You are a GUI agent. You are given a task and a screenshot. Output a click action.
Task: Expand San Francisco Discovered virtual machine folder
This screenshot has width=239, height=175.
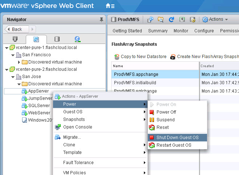point(19,62)
